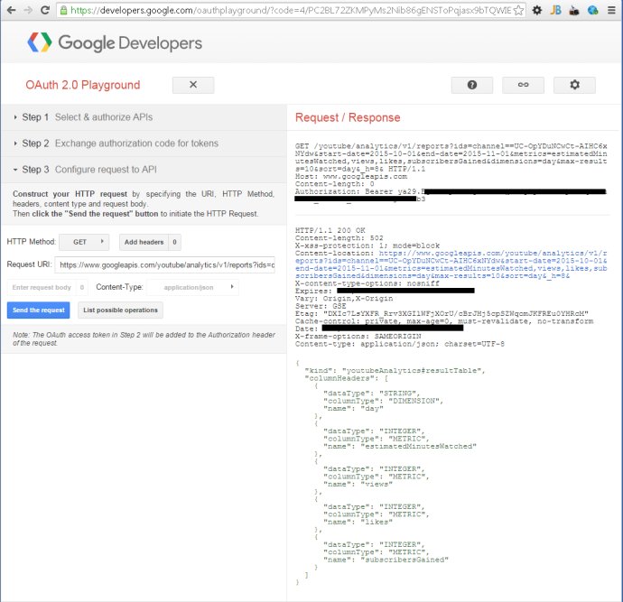Image resolution: width=623 pixels, height=602 pixels.
Task: Bookmark this page with the star icon
Action: (x=518, y=10)
